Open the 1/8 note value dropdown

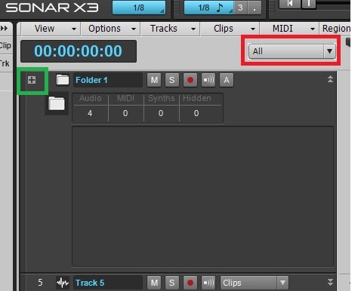(209, 8)
